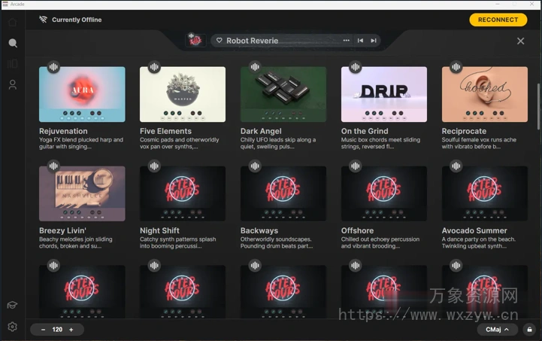The width and height of the screenshot is (542, 341).
Task: Close the kit browser with the X
Action: tap(521, 41)
